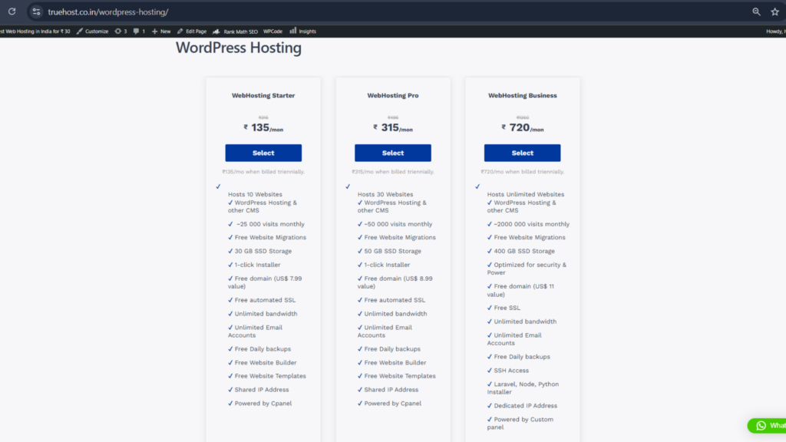Click 'Optimized for security & Power' feature
786x442 pixels.
(527, 269)
